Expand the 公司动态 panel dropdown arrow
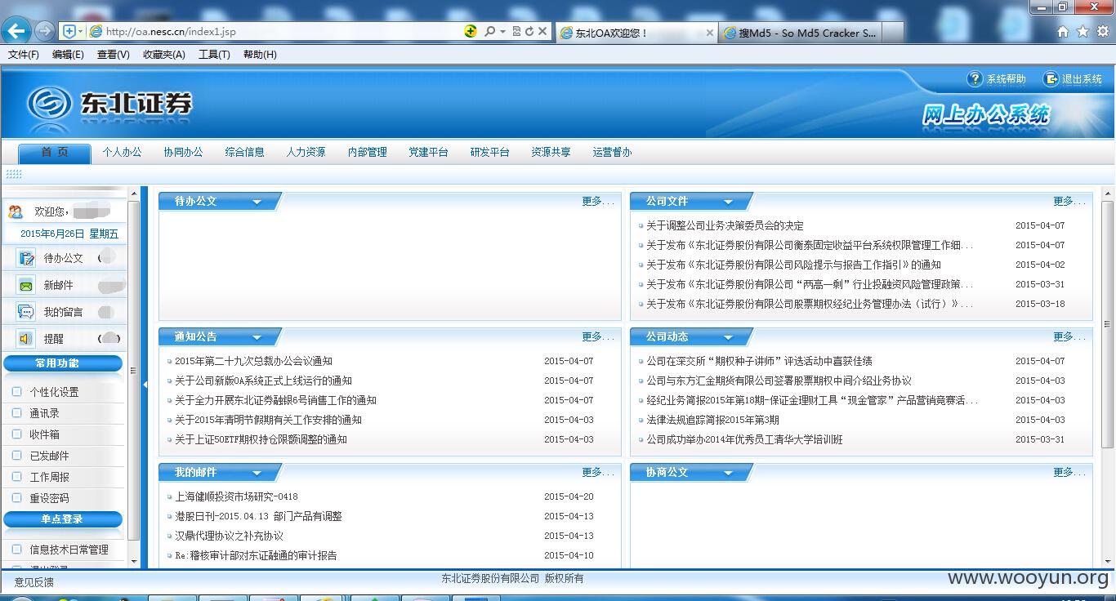 728,337
